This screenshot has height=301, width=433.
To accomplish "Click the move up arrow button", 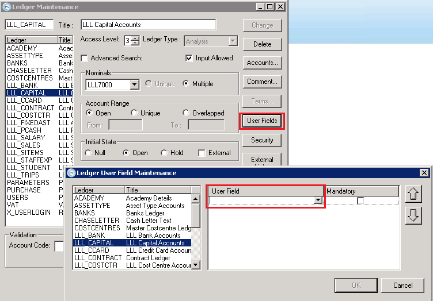I will pyautogui.click(x=413, y=195).
